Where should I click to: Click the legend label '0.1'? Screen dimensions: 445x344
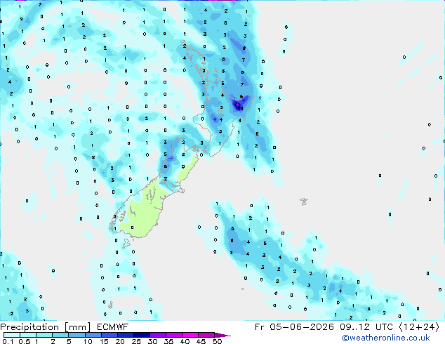coord(8,341)
